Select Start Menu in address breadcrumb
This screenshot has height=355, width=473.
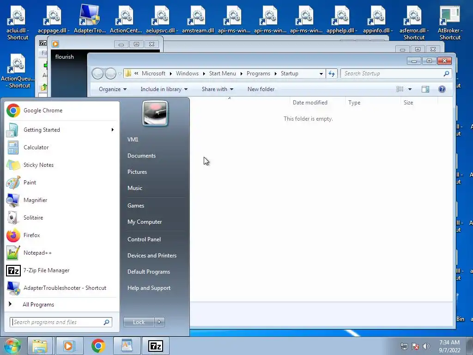coord(222,73)
